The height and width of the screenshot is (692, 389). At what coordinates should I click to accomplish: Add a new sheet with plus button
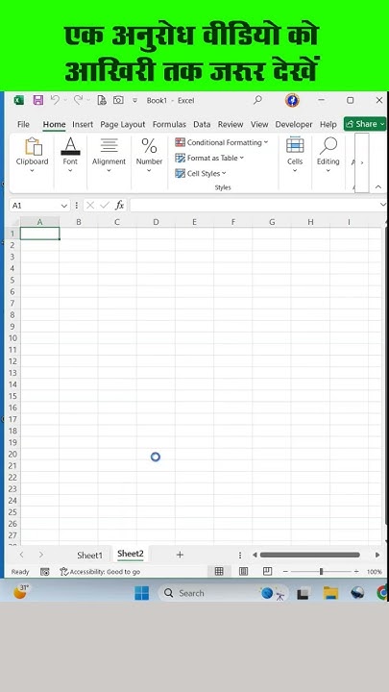coord(180,555)
